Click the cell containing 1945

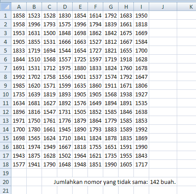(65, 129)
